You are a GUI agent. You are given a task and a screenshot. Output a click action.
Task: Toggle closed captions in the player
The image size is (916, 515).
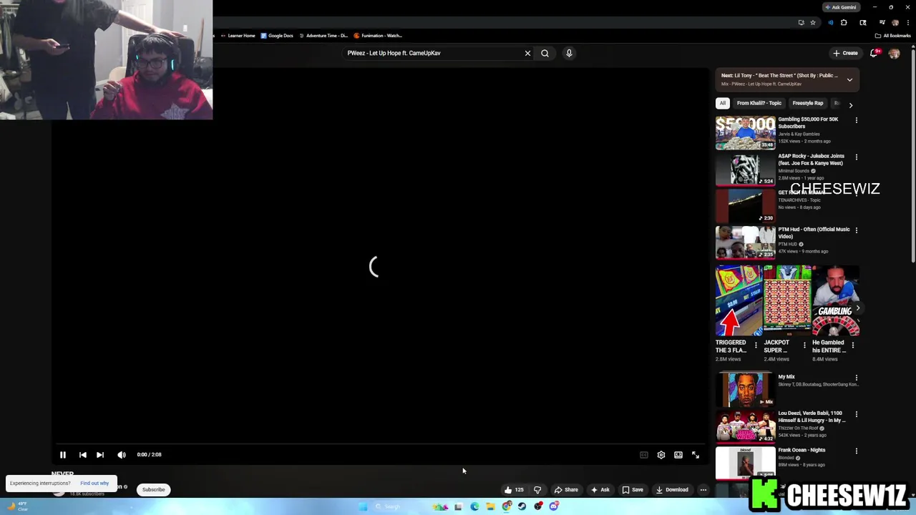pos(644,455)
